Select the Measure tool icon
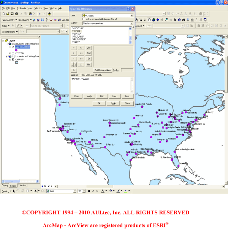This screenshot has width=228, height=230. [192, 20]
